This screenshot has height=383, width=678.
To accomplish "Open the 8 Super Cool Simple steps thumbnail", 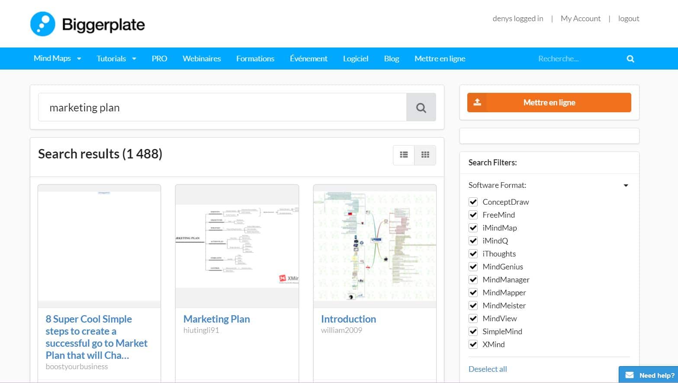I will [99, 246].
